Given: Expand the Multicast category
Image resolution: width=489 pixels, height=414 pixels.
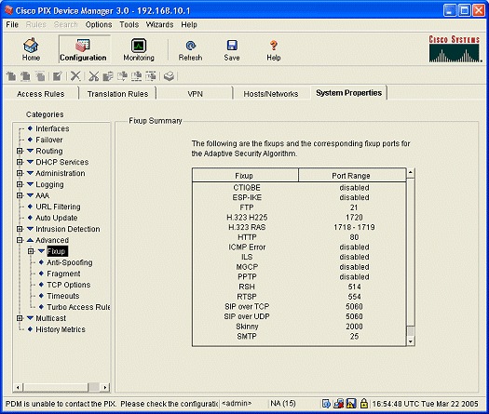Looking at the screenshot, I should (x=20, y=318).
